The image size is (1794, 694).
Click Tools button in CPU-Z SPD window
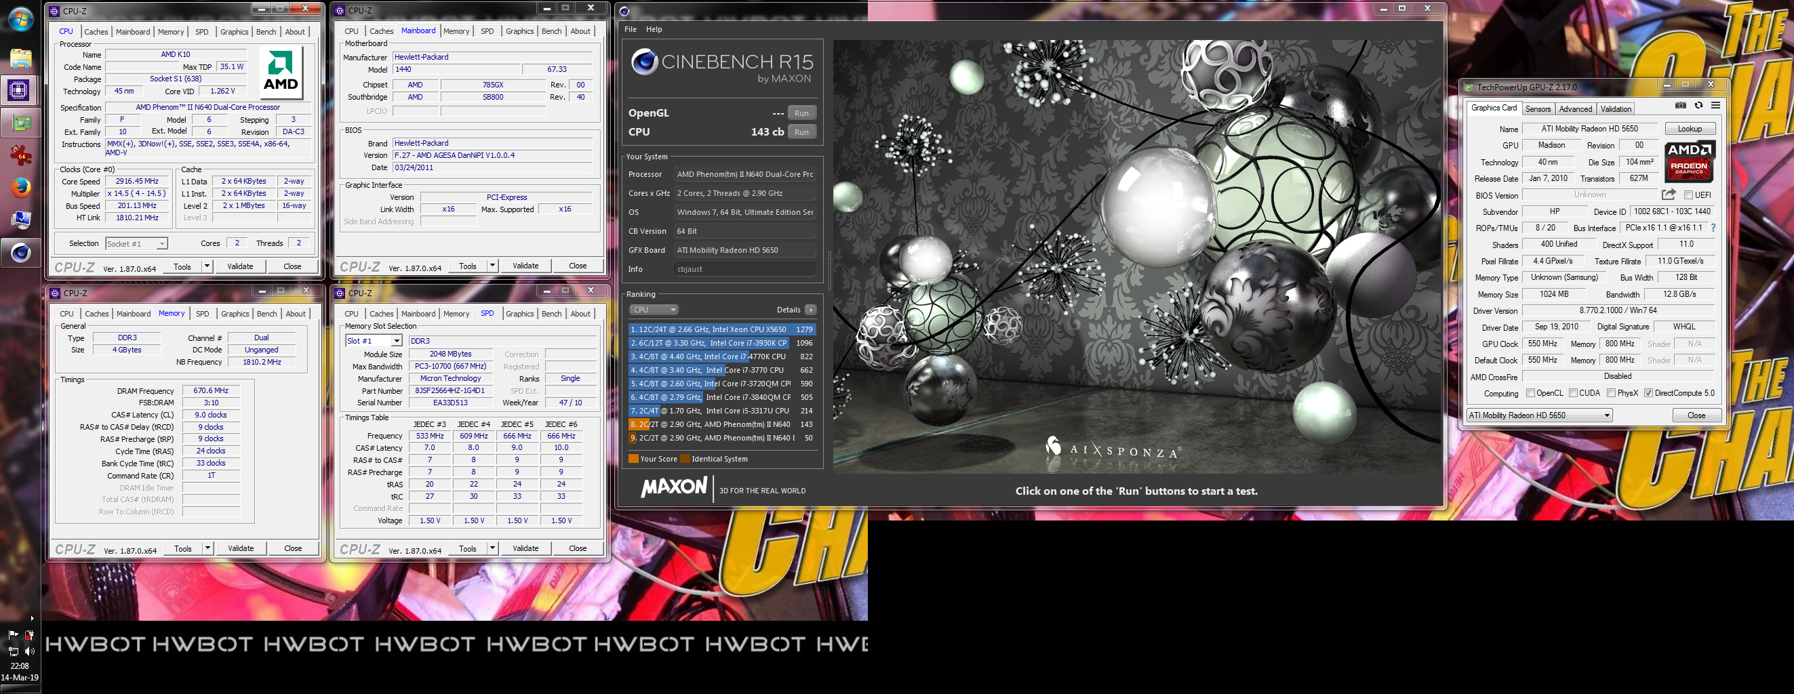coord(468,548)
